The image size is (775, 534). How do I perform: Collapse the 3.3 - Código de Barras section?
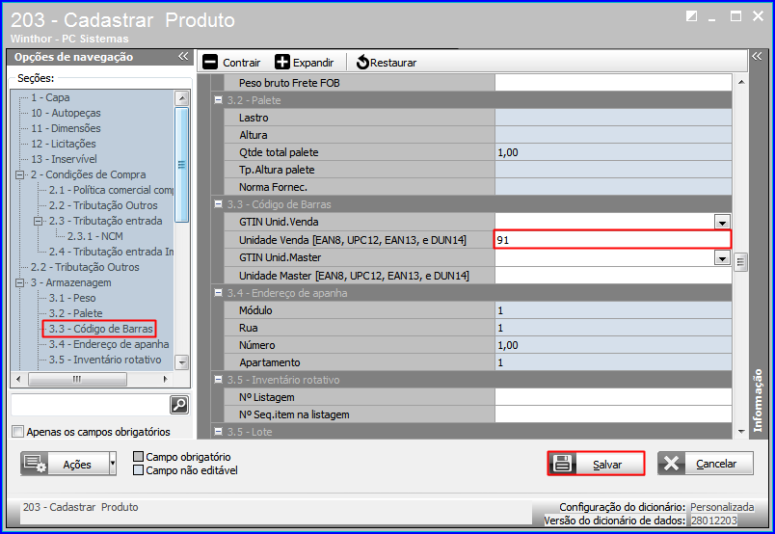(x=218, y=203)
